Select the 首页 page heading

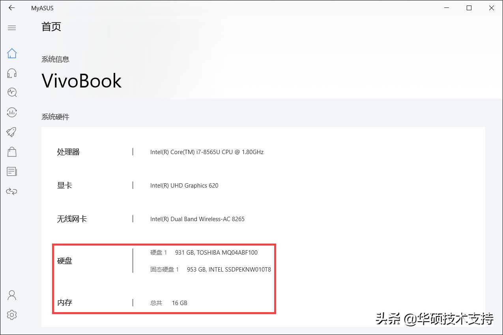(50, 26)
